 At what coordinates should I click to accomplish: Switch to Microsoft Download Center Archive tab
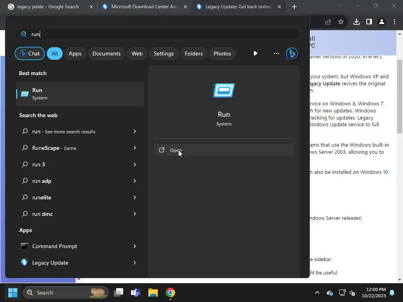coord(144,7)
